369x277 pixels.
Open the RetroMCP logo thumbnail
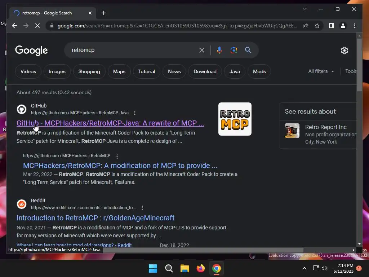235,119
